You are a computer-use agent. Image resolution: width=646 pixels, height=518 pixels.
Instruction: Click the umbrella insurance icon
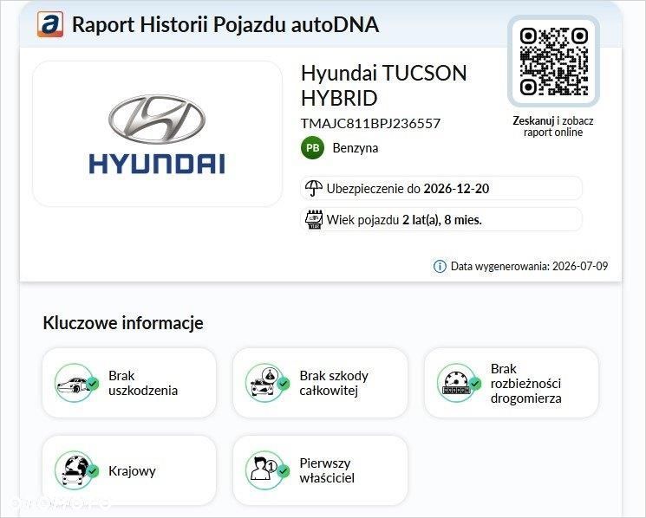[314, 188]
